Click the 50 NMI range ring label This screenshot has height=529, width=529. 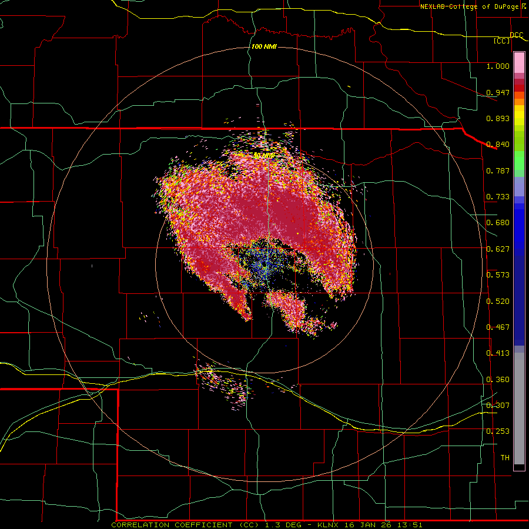(264, 156)
